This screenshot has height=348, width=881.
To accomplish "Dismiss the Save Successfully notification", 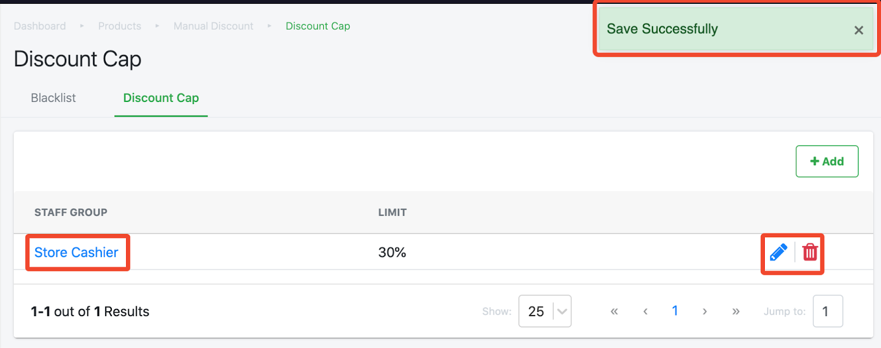I will [x=858, y=30].
